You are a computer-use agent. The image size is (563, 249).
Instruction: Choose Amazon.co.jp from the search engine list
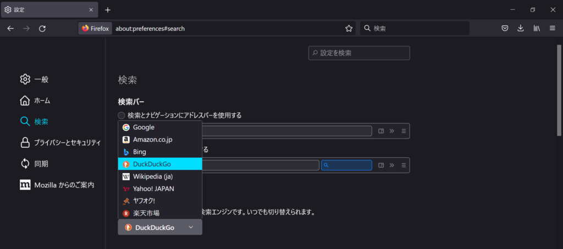click(160, 140)
